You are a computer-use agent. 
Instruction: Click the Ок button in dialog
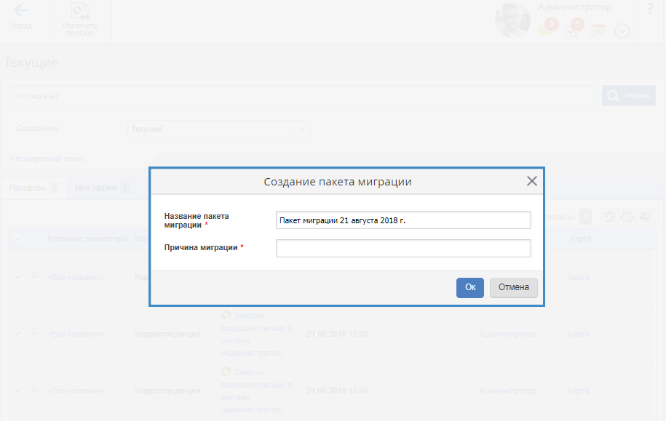pyautogui.click(x=469, y=287)
